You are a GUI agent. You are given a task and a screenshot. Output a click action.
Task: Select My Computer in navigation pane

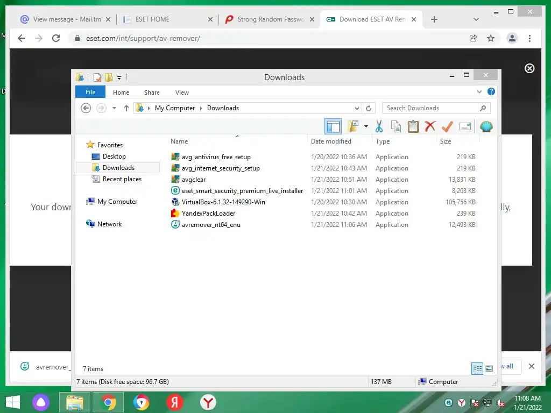117,202
